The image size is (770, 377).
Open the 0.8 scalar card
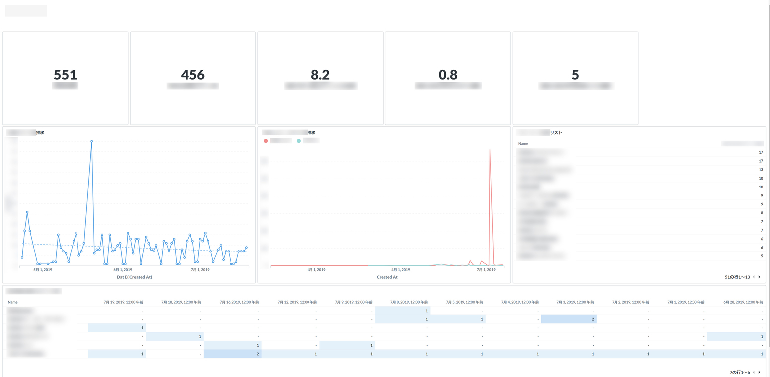click(x=448, y=78)
